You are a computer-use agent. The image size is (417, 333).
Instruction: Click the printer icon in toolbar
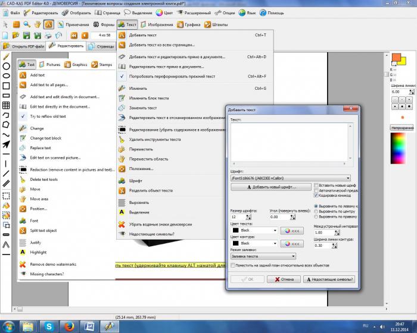point(48,35)
